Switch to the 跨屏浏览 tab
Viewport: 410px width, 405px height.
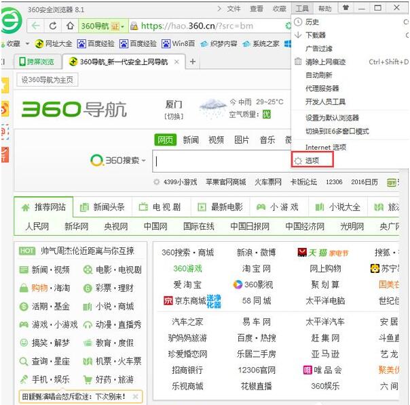pos(37,62)
